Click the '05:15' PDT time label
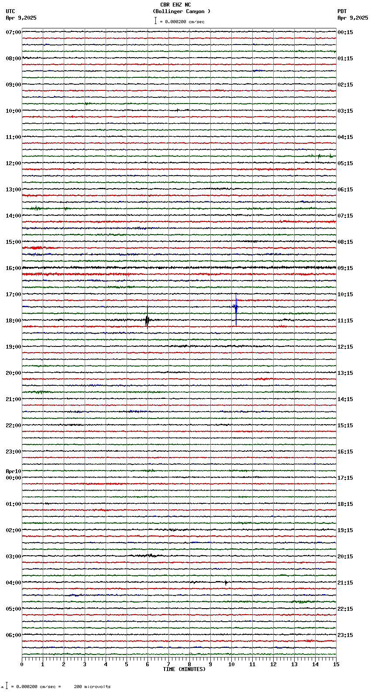The width and height of the screenshot is (371, 692). 345,163
